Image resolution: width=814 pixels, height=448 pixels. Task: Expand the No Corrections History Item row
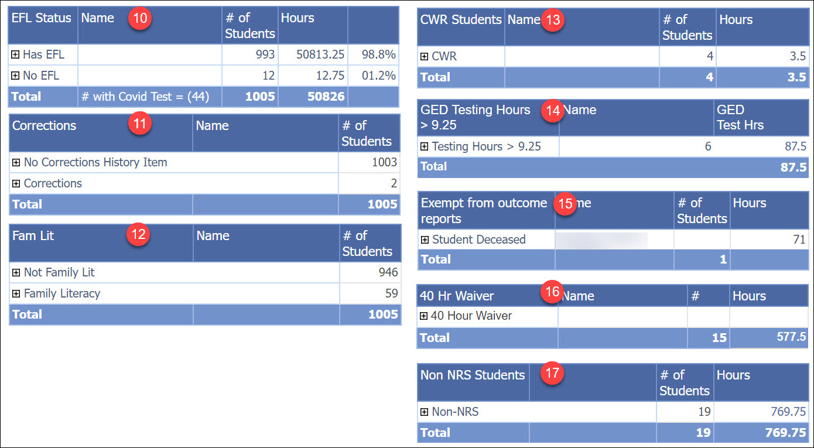pos(16,163)
